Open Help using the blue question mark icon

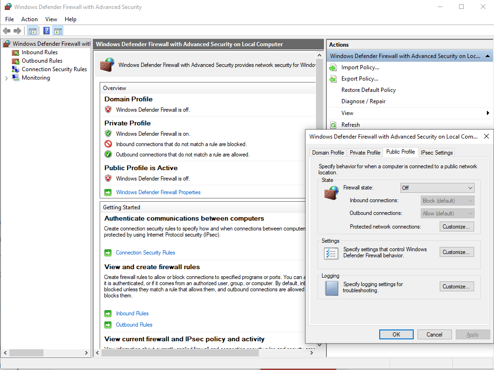47,31
